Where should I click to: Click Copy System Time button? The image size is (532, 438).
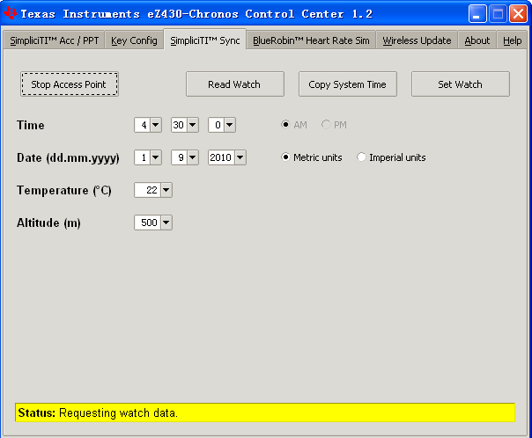point(347,84)
